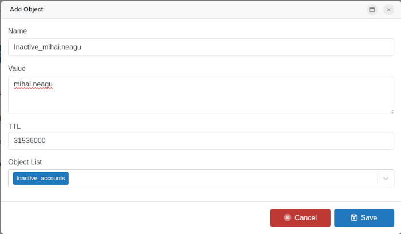
Task: Click the TTL field label
Action: coord(14,126)
